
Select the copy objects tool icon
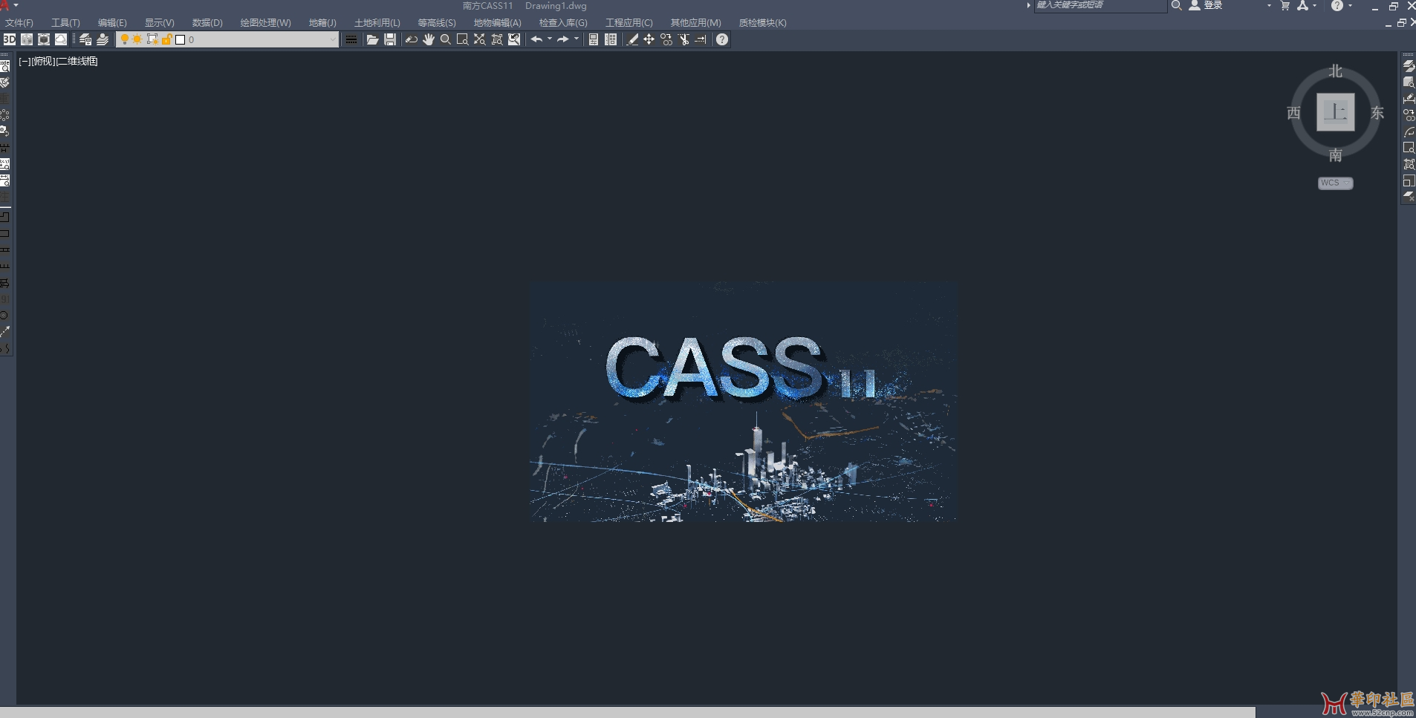tap(666, 39)
